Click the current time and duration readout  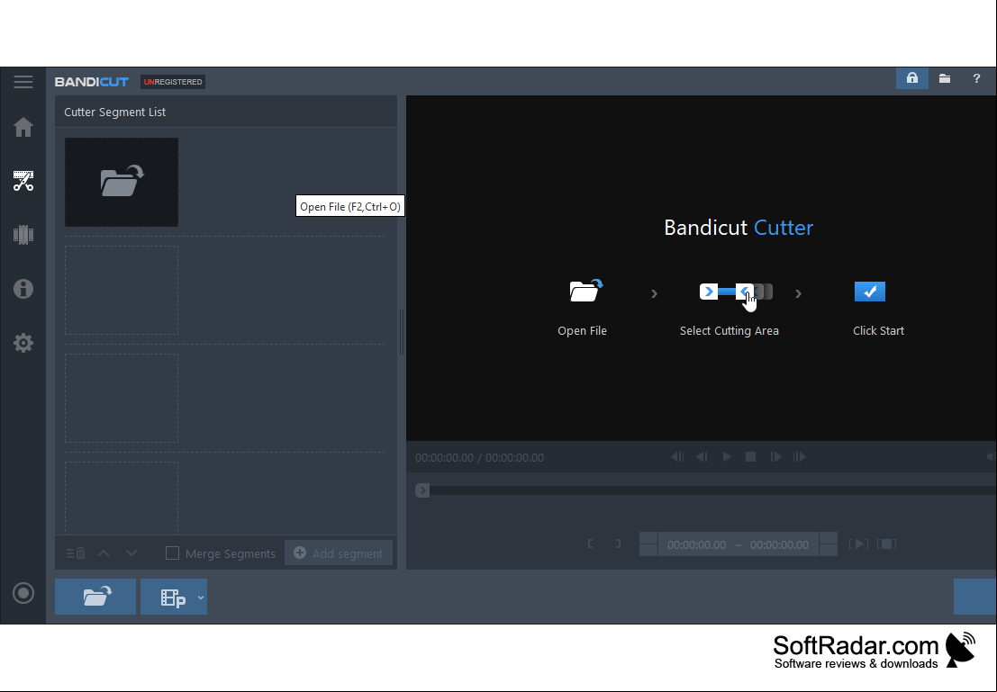click(479, 457)
